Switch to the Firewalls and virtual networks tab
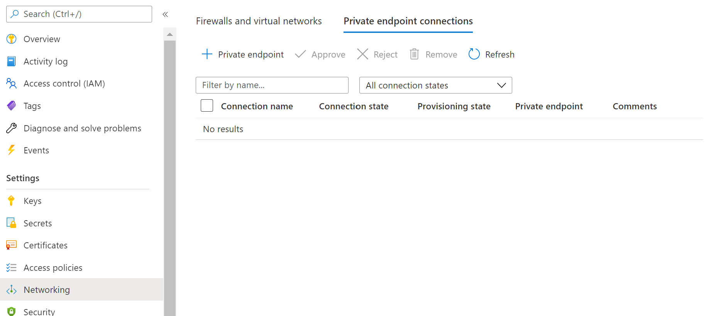The width and height of the screenshot is (711, 316). pyautogui.click(x=259, y=21)
